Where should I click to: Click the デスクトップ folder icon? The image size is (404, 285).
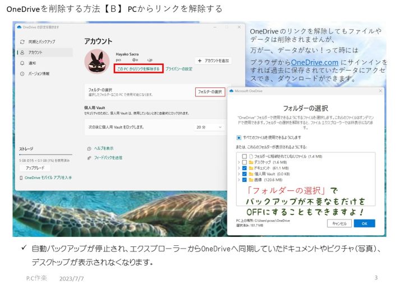pyautogui.click(x=251, y=162)
